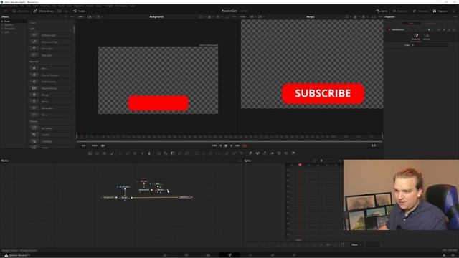Stop playback in the transport controls
The image size is (459, 258).
click(226, 145)
